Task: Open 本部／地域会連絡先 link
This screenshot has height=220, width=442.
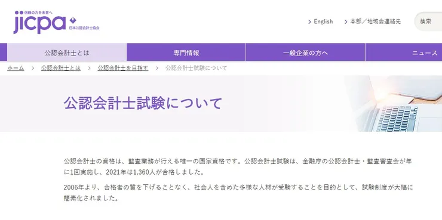Action: (x=375, y=21)
